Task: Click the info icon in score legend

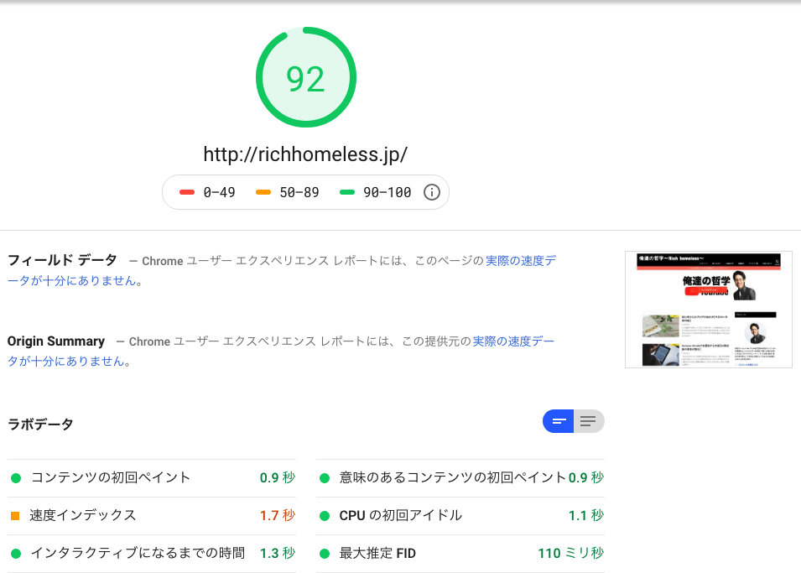Action: (x=432, y=192)
